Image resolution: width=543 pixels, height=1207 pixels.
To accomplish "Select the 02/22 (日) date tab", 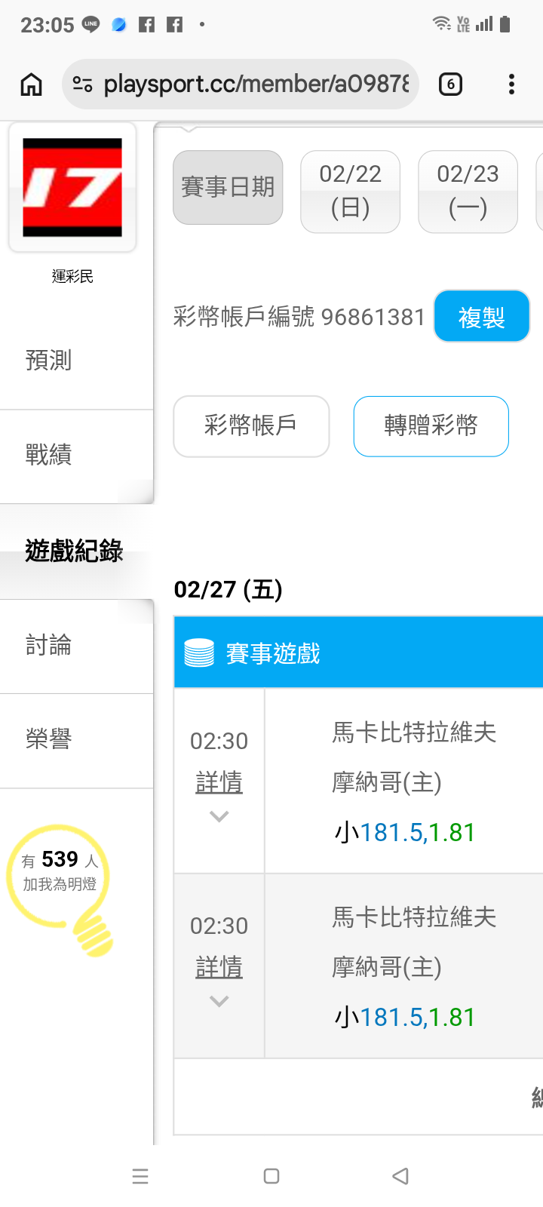I will tap(350, 192).
